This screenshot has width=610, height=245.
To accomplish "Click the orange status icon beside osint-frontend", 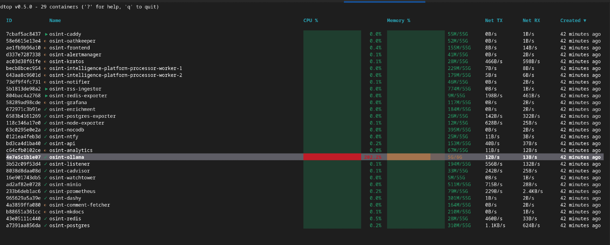I will [x=45, y=48].
